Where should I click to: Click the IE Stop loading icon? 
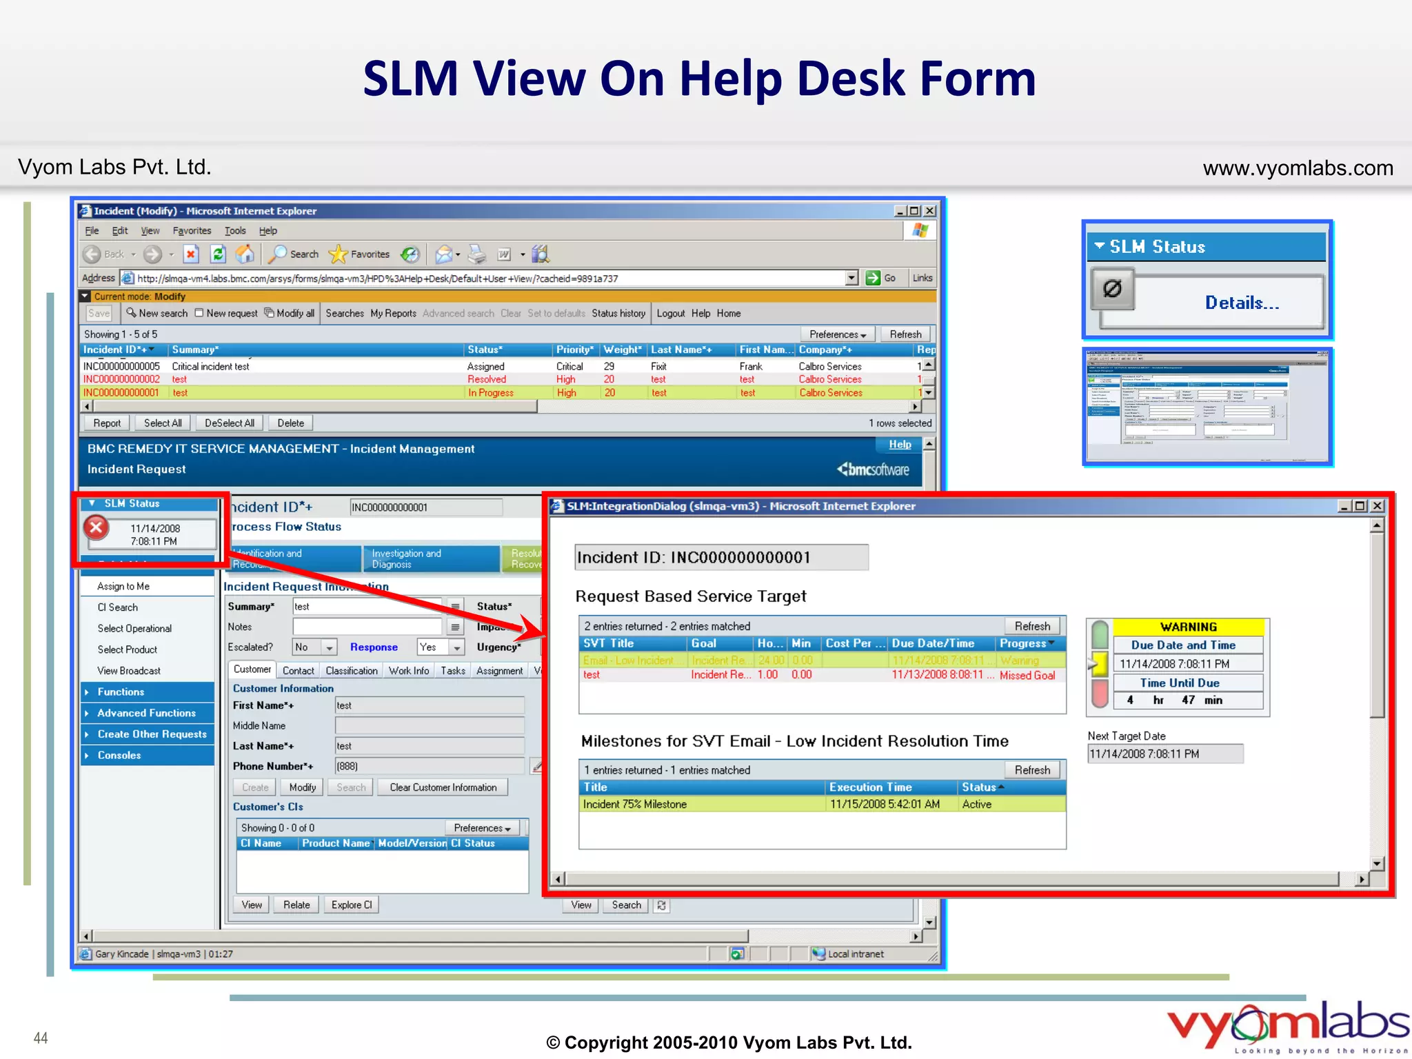(x=191, y=254)
